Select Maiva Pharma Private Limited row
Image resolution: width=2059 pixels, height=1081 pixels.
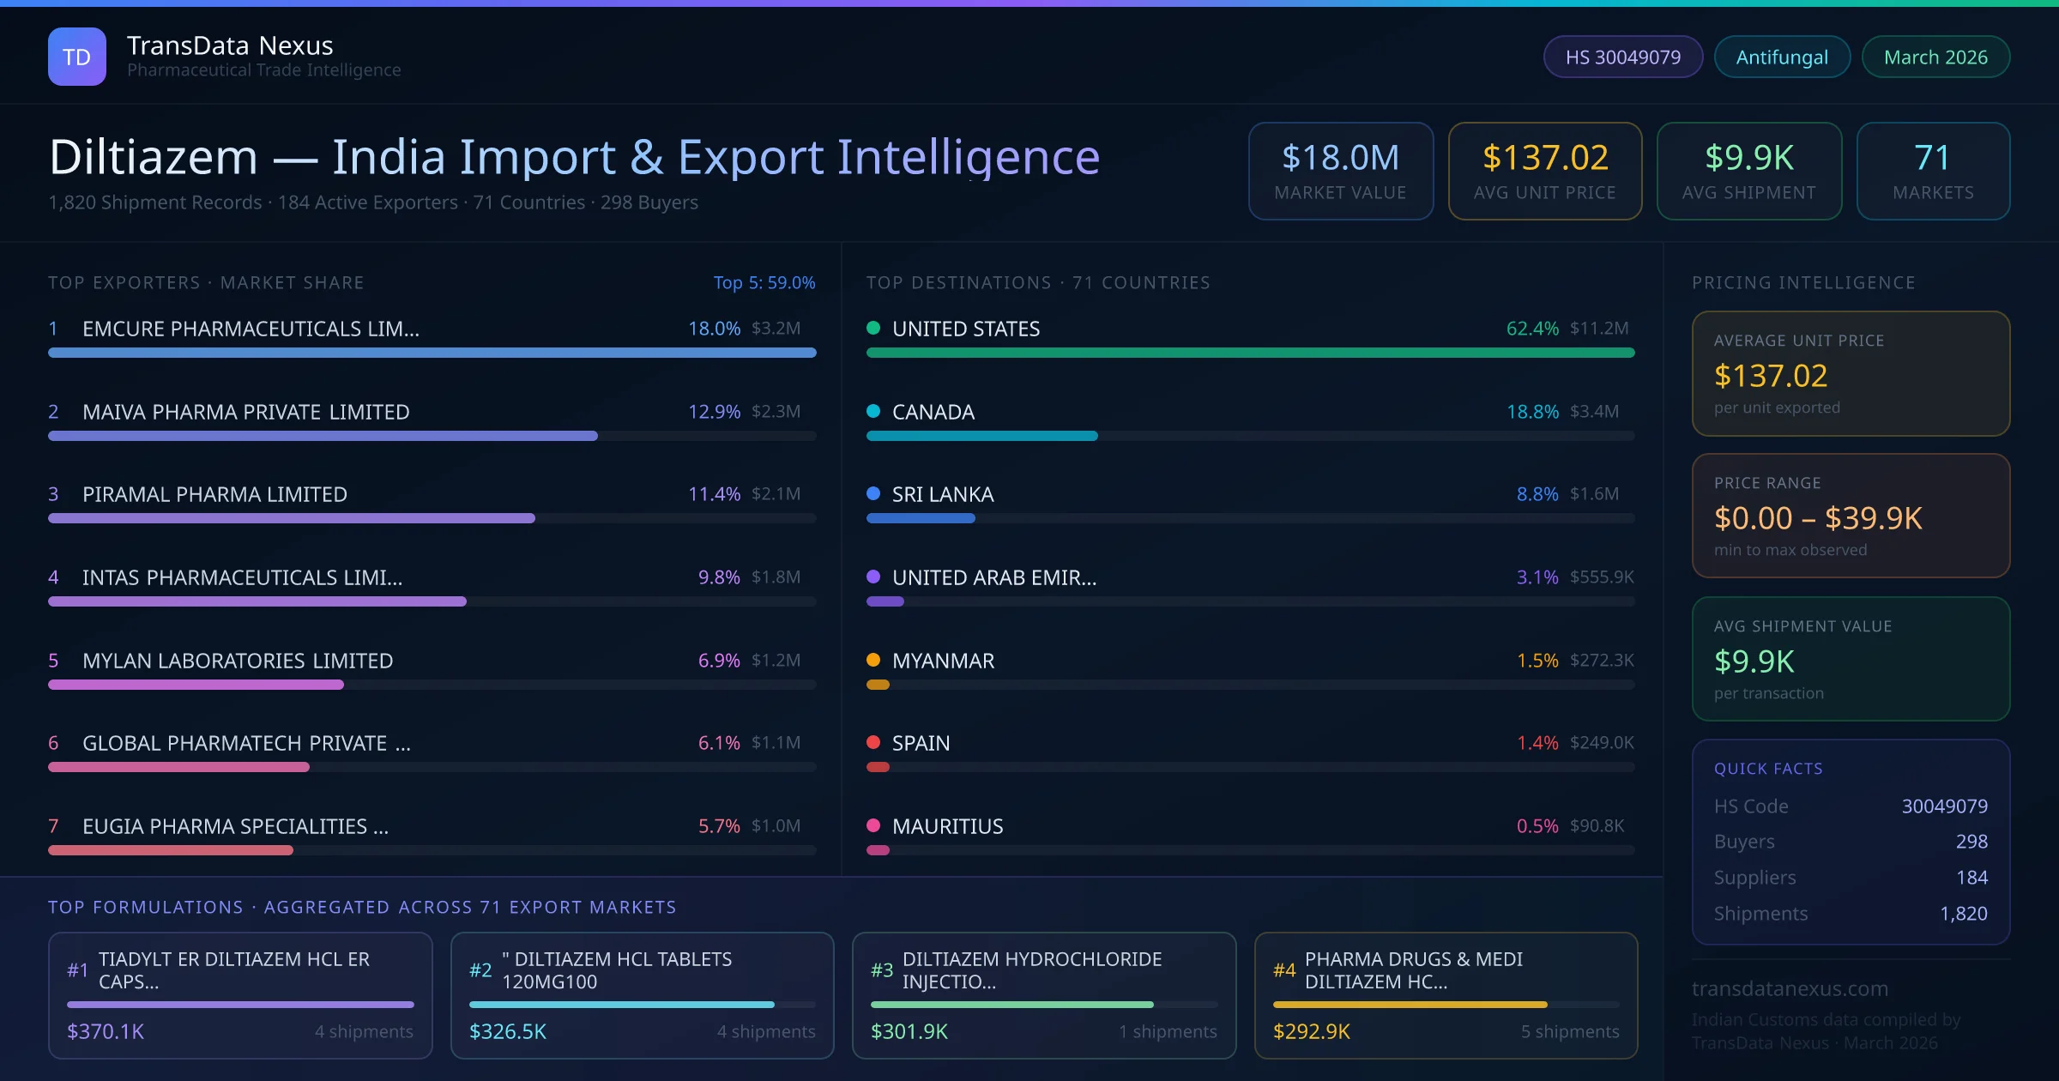pos(245,412)
